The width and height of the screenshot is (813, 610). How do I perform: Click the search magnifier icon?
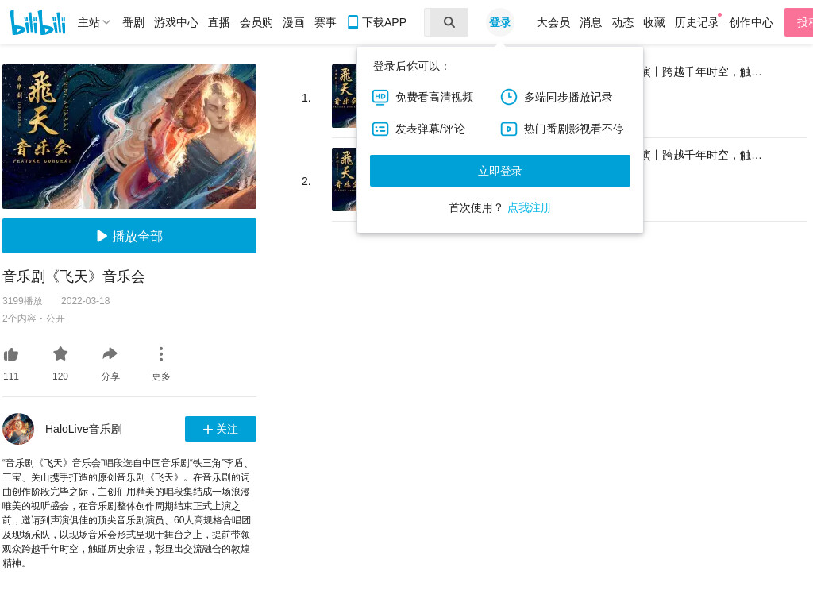pos(449,22)
